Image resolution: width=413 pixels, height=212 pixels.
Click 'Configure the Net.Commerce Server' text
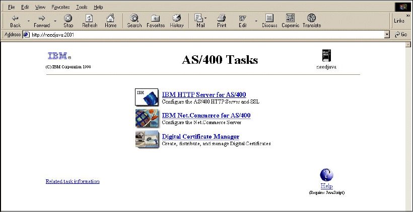[201, 123]
